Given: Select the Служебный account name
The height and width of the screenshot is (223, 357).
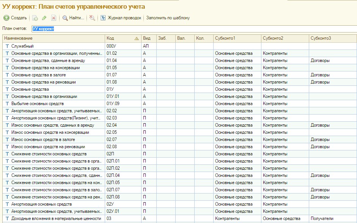Looking at the screenshot, I should pyautogui.click(x=22, y=46).
